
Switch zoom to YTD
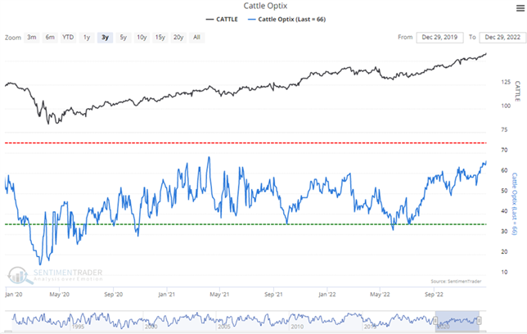coord(68,38)
